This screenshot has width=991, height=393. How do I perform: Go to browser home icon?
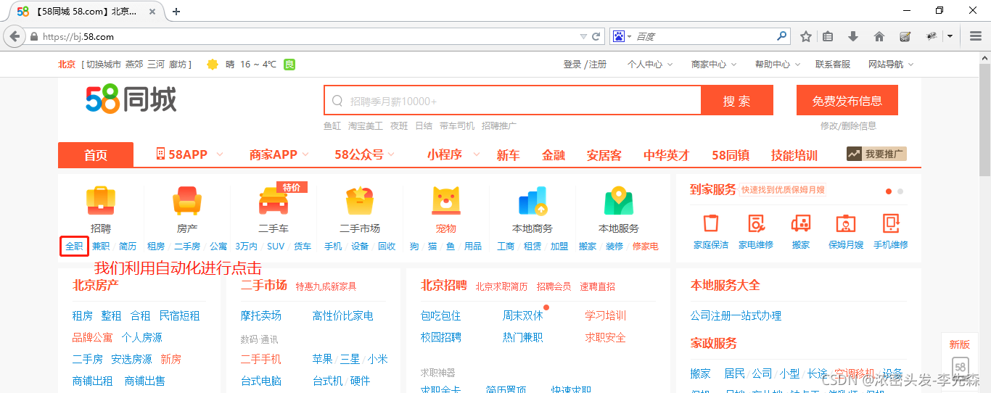pyautogui.click(x=879, y=36)
